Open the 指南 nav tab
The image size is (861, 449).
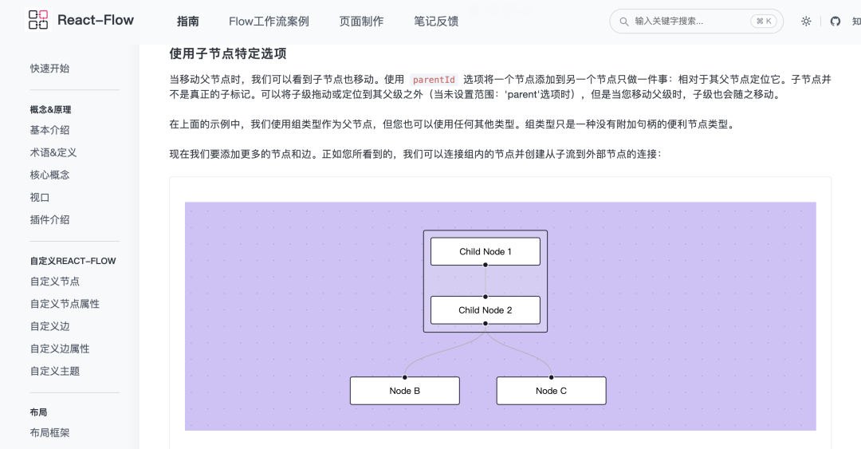pyautogui.click(x=188, y=22)
